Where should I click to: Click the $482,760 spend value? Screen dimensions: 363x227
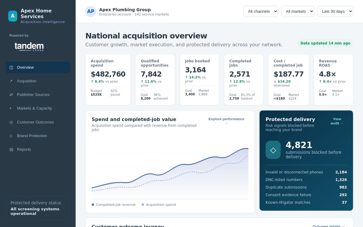pyautogui.click(x=108, y=74)
